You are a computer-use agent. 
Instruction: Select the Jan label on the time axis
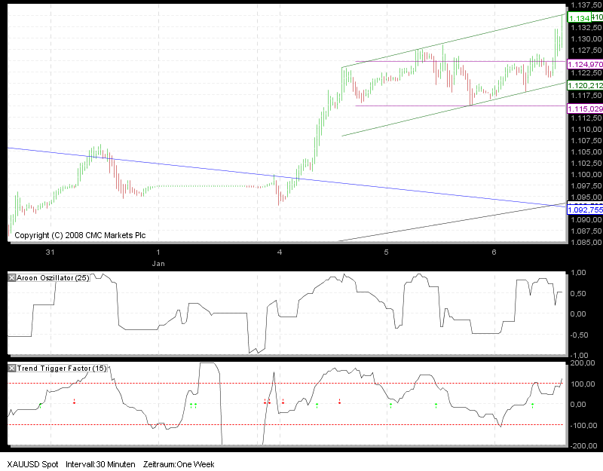click(x=159, y=264)
